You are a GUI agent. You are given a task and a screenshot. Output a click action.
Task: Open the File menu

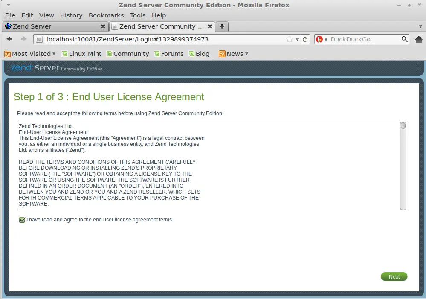[10, 15]
